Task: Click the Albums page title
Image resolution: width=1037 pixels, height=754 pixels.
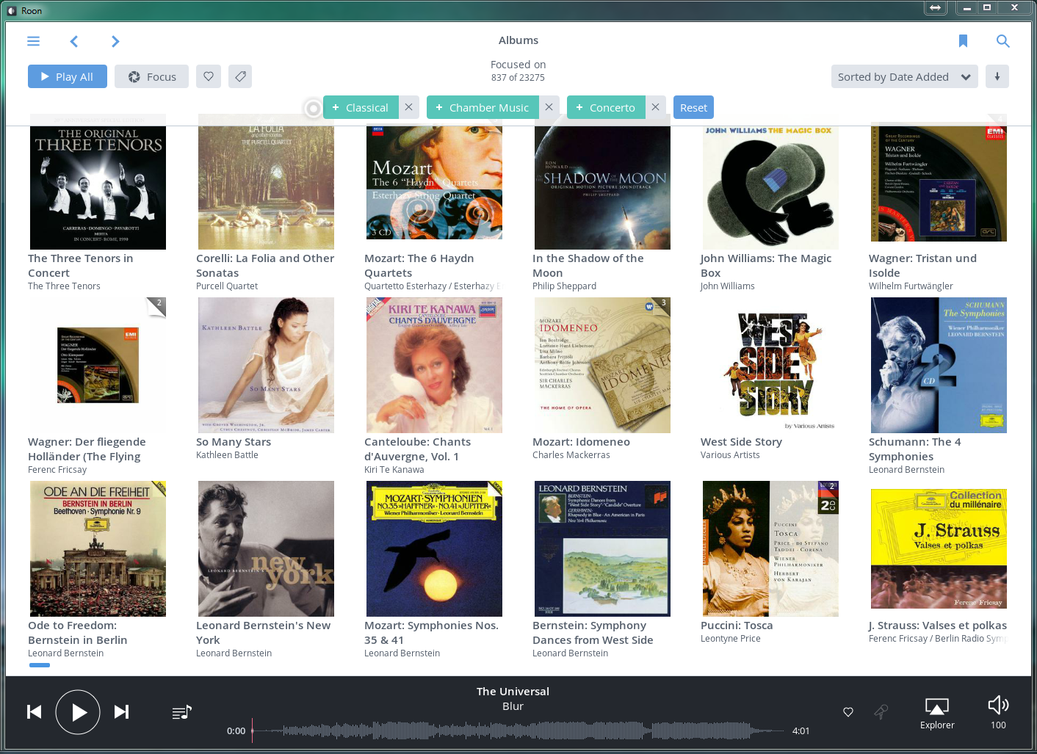Action: (x=518, y=40)
